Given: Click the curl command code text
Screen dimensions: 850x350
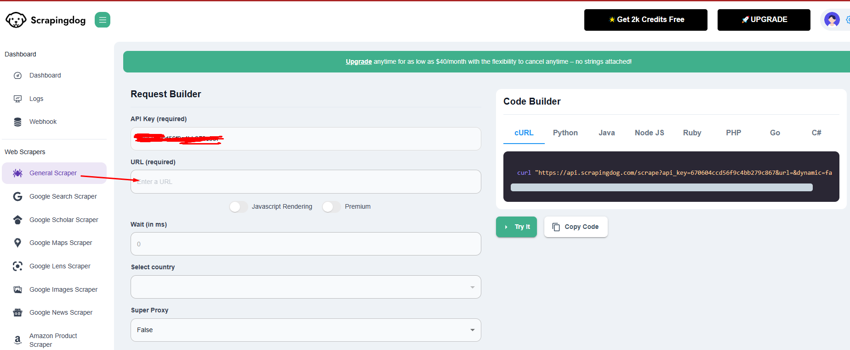Looking at the screenshot, I should pyautogui.click(x=674, y=173).
